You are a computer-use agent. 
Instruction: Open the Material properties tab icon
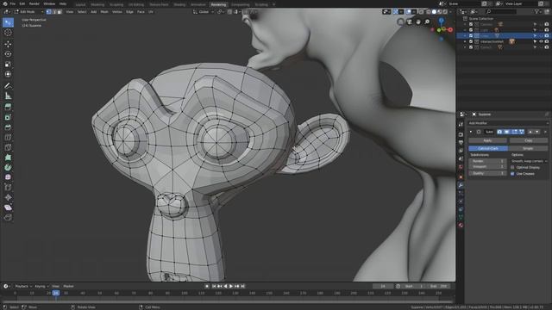tap(461, 226)
